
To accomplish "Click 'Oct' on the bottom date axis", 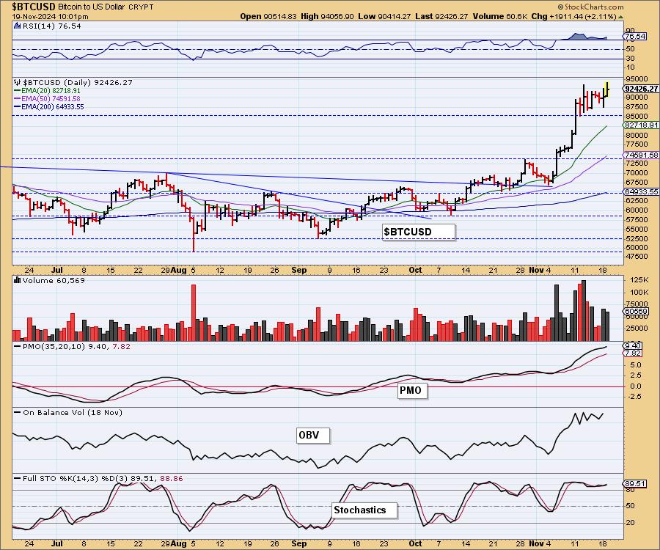I will tap(415, 543).
